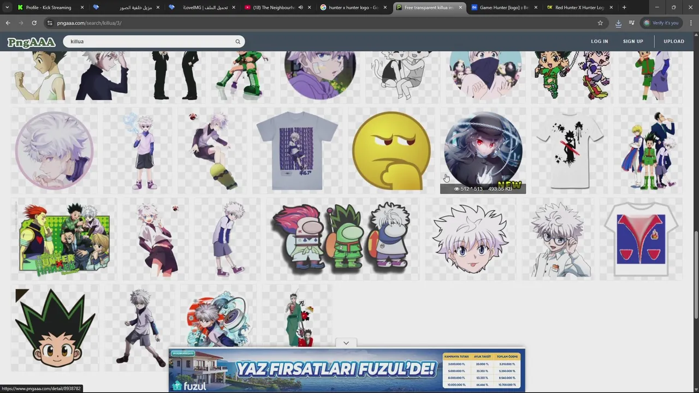
Task: Click the page vertical scrollbar thumb
Action: click(696, 275)
